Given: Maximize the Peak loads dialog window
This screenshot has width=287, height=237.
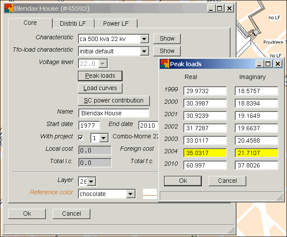Looking at the screenshot, I should click(269, 64).
